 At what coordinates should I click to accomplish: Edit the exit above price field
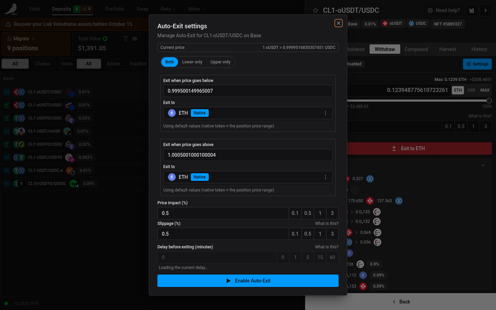pyautogui.click(x=248, y=155)
